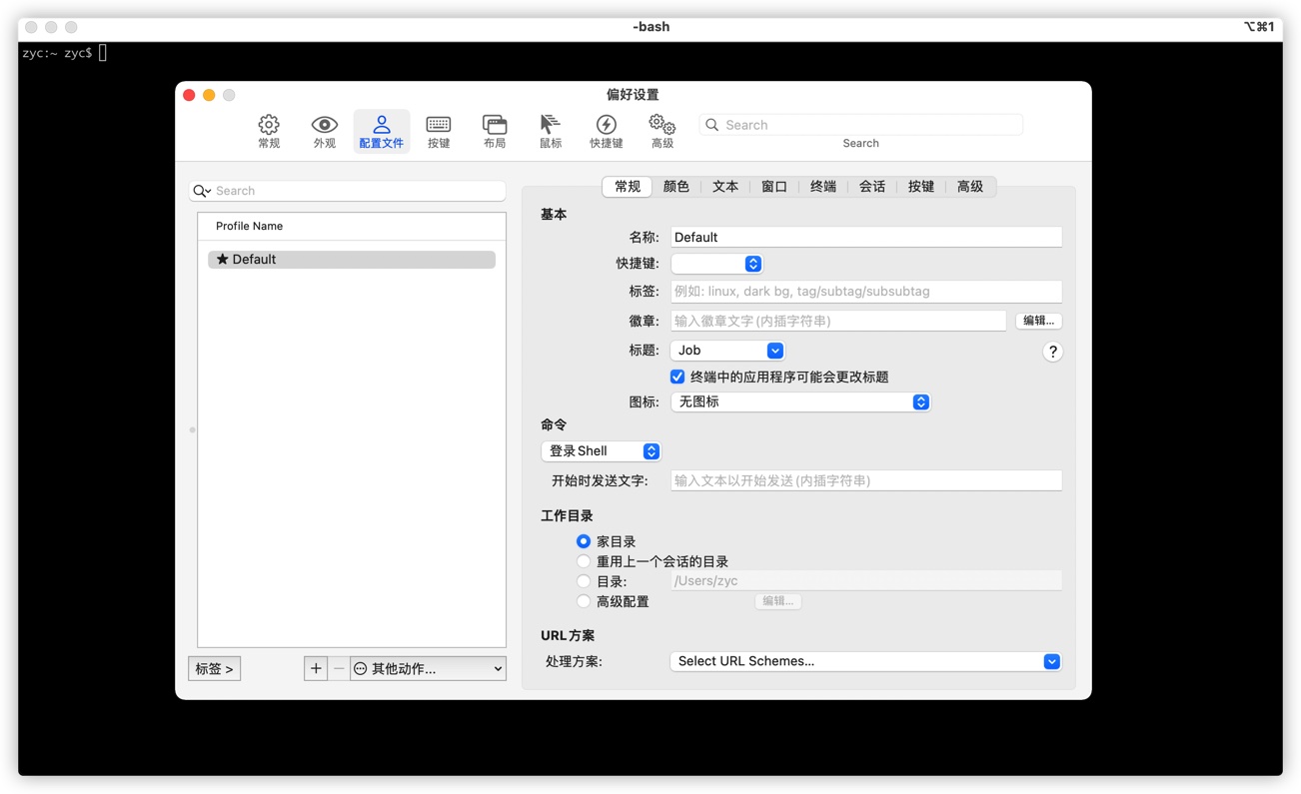Viewport: 1301px width, 794px height.
Task: Uncheck 终端中的应用程序可能会更改标题
Action: click(677, 377)
